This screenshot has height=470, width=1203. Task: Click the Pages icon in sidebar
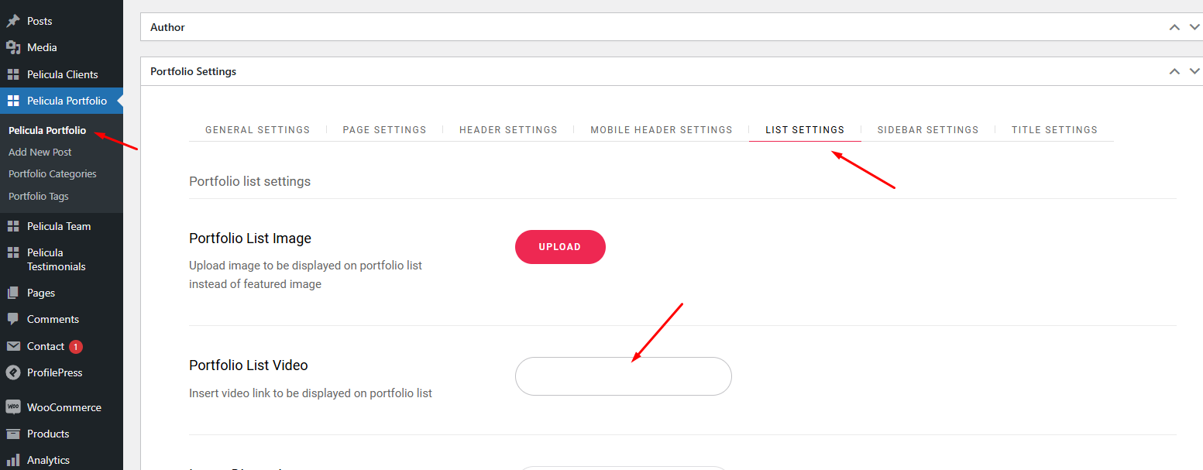(x=13, y=293)
